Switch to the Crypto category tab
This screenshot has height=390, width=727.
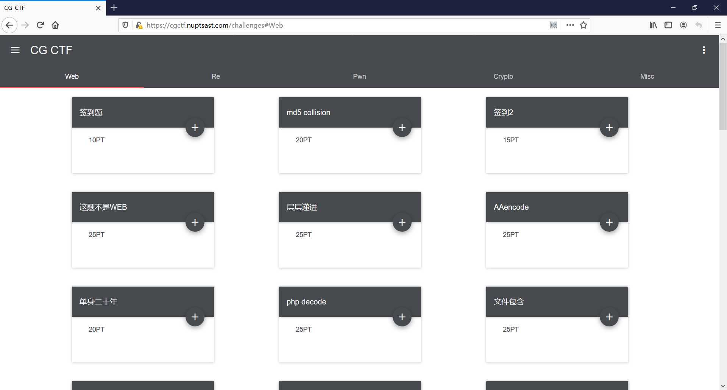click(x=503, y=76)
